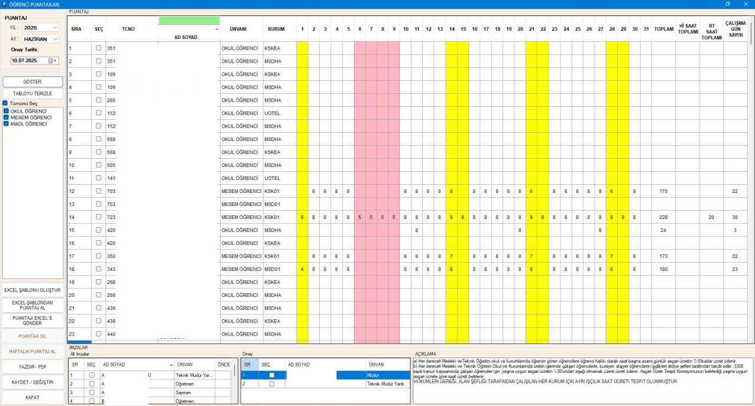Image resolution: width=755 pixels, height=406 pixels.
Task: Expand the YIL dropdown showing 2025
Action: point(55,28)
